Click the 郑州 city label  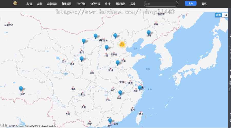click(x=110, y=70)
